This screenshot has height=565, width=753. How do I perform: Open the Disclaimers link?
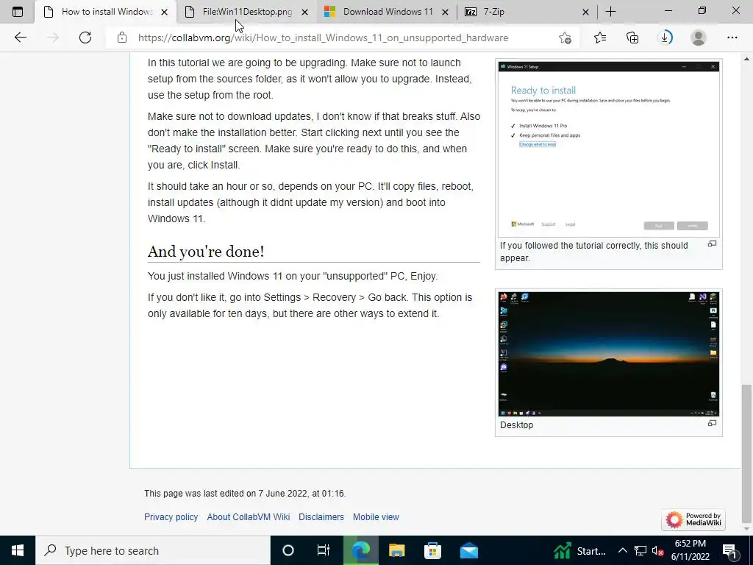click(x=321, y=517)
